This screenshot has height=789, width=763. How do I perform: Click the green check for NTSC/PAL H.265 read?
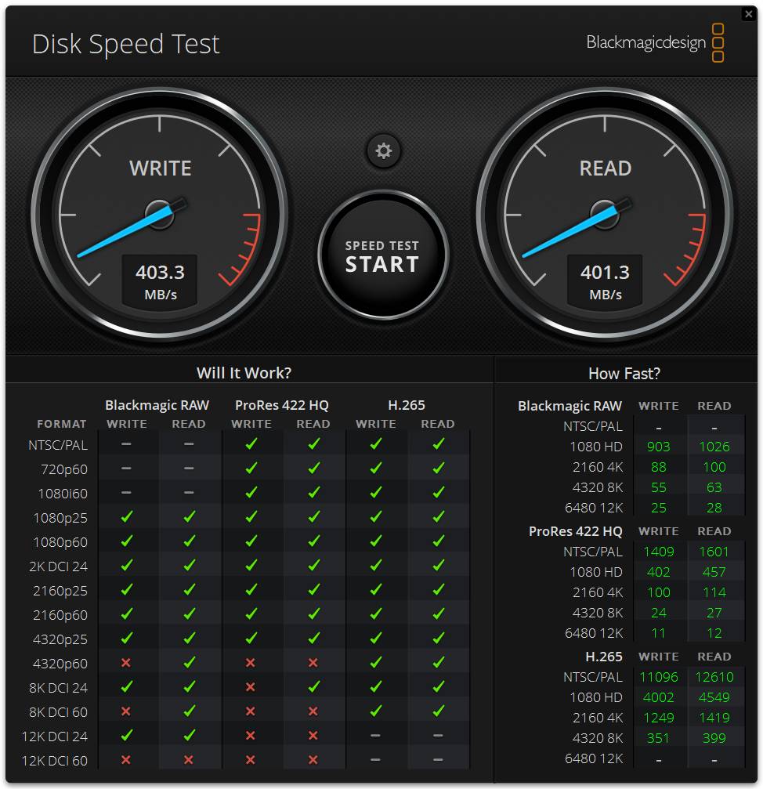click(438, 443)
